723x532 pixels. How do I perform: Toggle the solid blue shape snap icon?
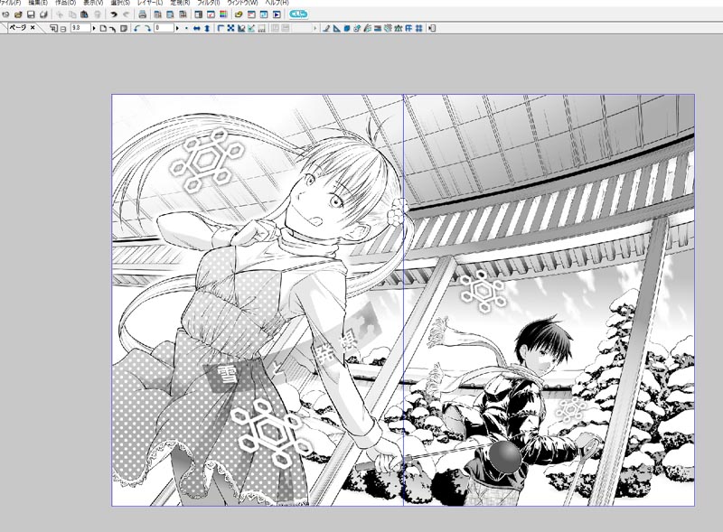coord(347,28)
